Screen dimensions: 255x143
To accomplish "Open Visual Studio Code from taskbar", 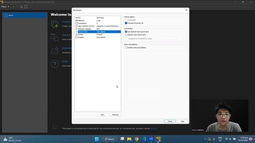I will tap(144, 139).
